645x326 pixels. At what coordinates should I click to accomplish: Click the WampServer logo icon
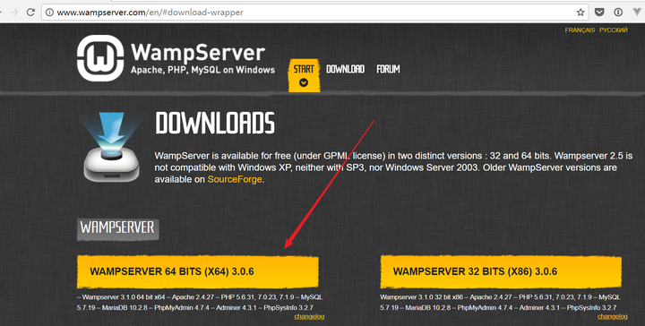pos(100,58)
